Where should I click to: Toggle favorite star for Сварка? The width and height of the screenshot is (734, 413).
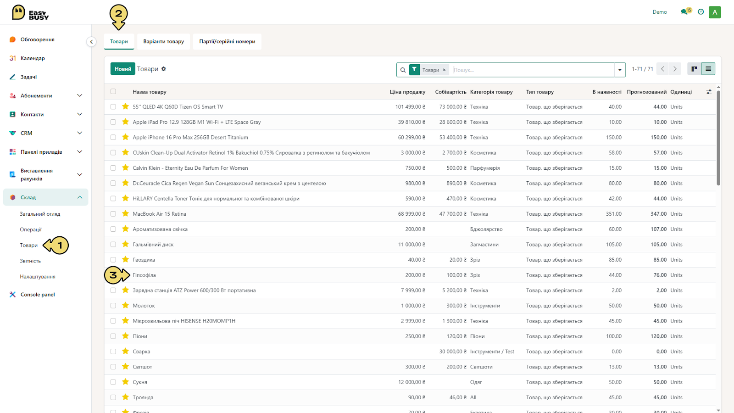point(125,351)
